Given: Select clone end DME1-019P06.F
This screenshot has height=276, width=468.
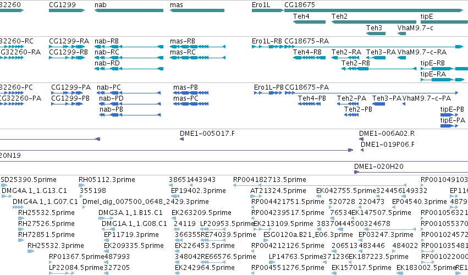Looking at the screenshot, I should click(362, 150).
